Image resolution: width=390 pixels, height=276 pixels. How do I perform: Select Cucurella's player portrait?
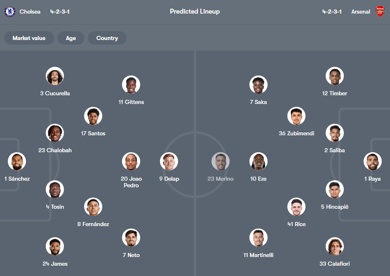click(x=55, y=76)
